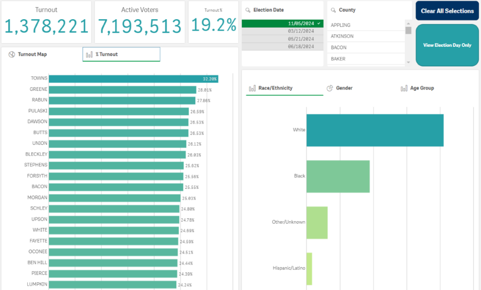
Task: Open the Gender tab
Action: click(344, 88)
